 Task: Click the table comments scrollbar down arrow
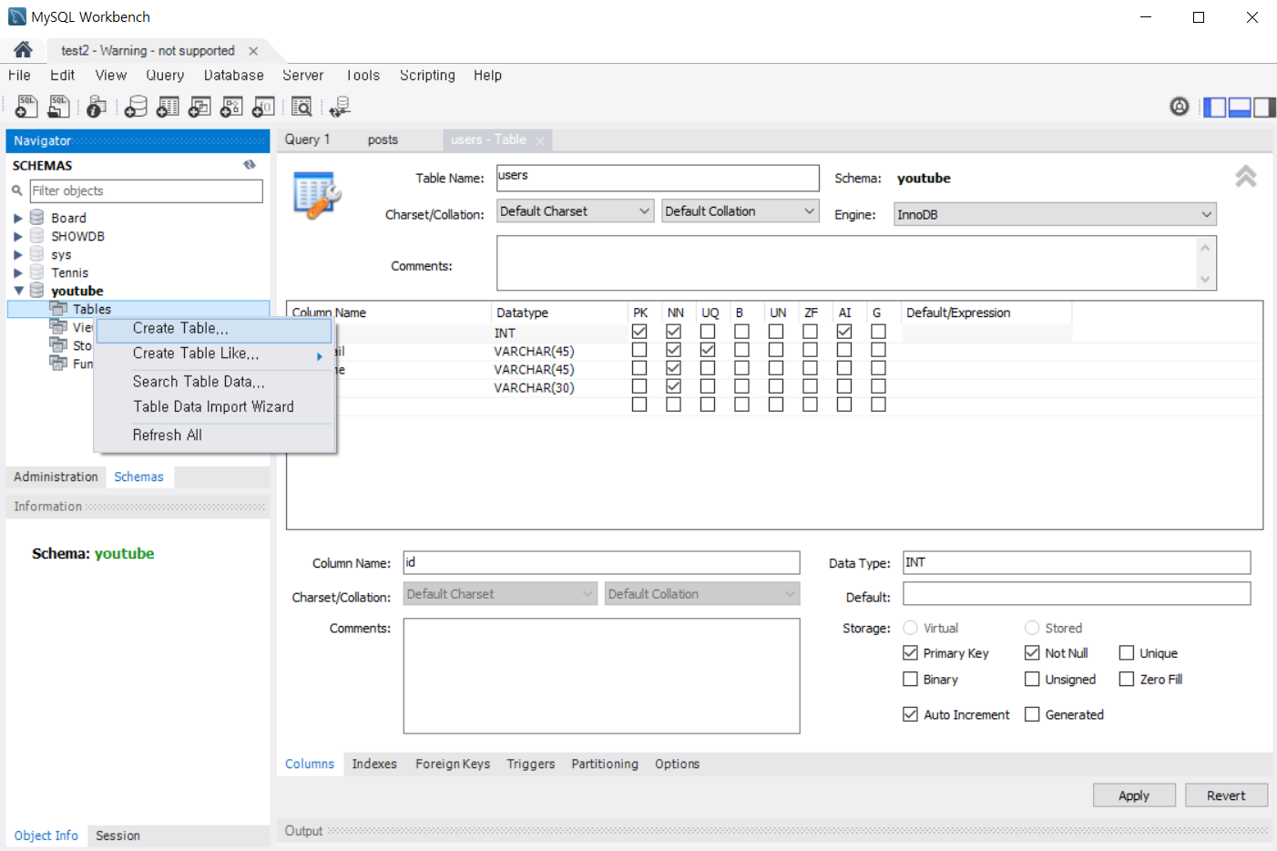(1205, 280)
